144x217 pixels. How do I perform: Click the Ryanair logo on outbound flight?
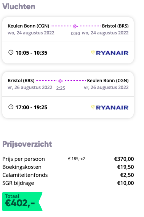pyautogui.click(x=110, y=53)
